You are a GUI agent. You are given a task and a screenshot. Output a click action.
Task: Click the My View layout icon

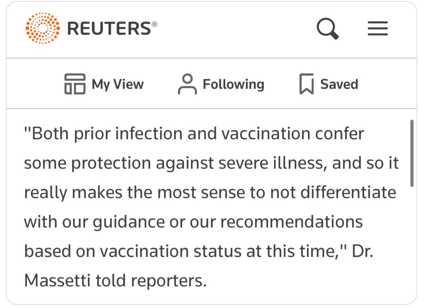[75, 84]
